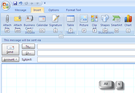This screenshot has height=93, width=135.
Task: Open the Office button menu
Action: [6, 6]
